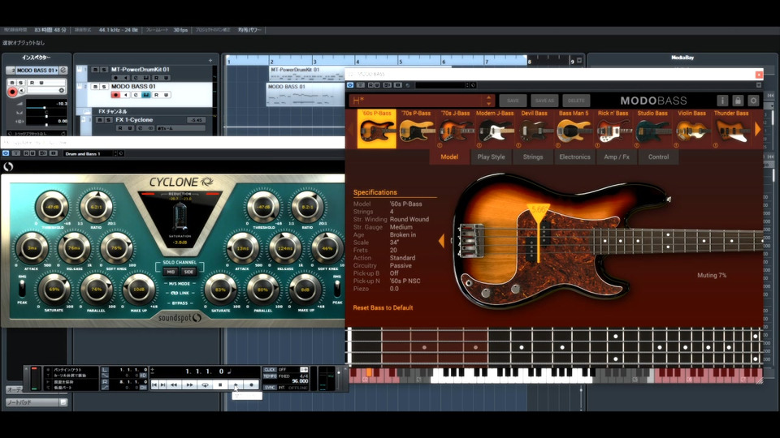Click Reset Bass to Default link
The height and width of the screenshot is (438, 780).
[x=383, y=308]
